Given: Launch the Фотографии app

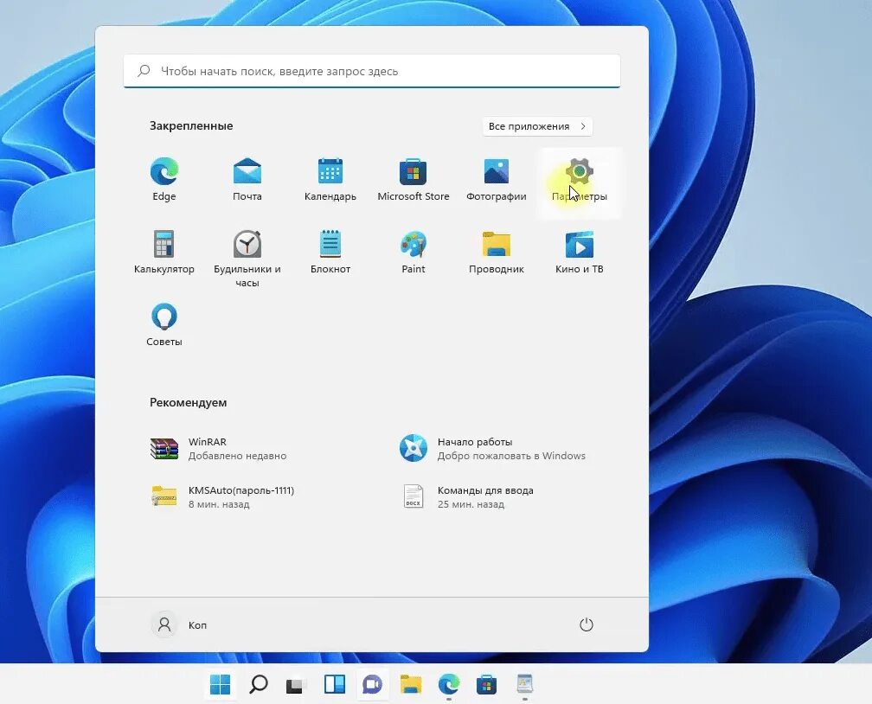Looking at the screenshot, I should coord(496,180).
